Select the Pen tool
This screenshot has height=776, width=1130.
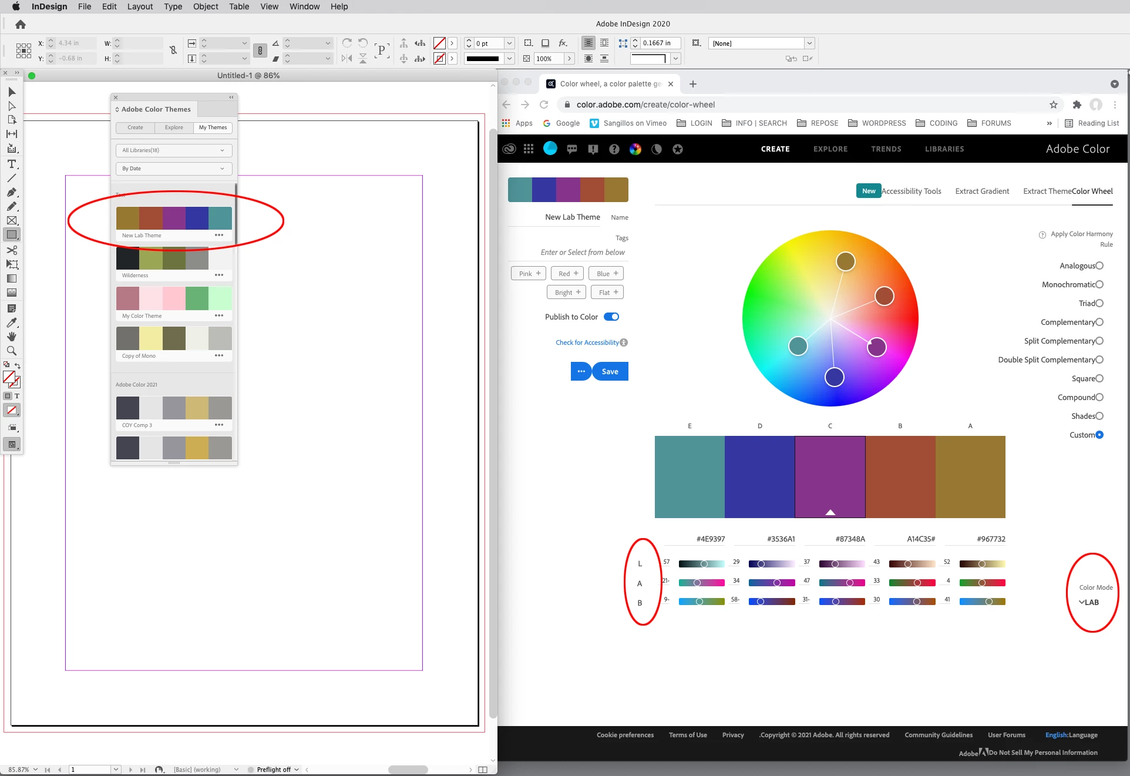tap(12, 192)
